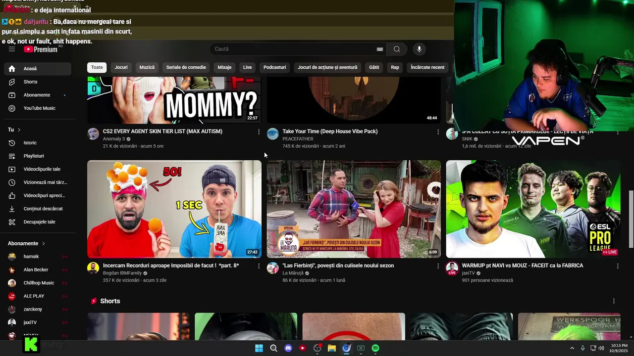Open the YouTube hamburger guide menu
The height and width of the screenshot is (356, 634).
tap(12, 49)
